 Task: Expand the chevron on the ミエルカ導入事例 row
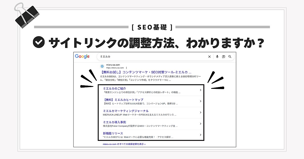tap(200, 124)
